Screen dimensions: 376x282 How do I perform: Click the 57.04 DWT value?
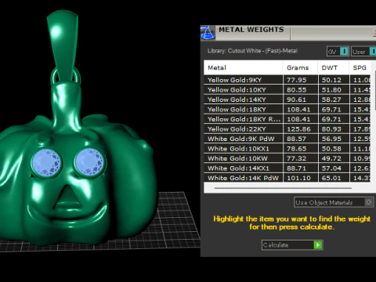click(x=331, y=168)
